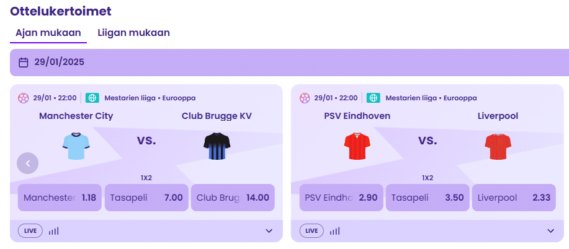Switch to the Liigan mukaan tab

coord(133,33)
